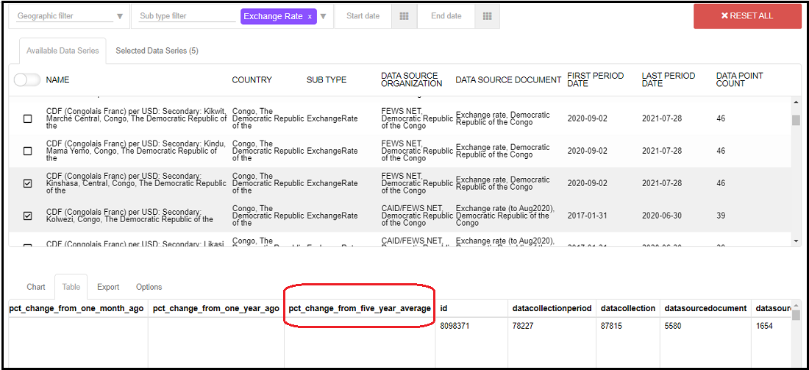Screen dimensions: 809x370
Task: Uncheck the Kolwezi series checkbox
Action: point(28,216)
